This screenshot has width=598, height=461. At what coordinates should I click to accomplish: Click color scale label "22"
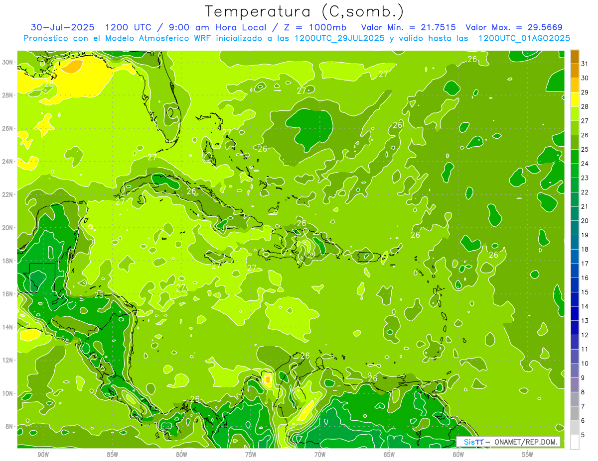point(585,192)
